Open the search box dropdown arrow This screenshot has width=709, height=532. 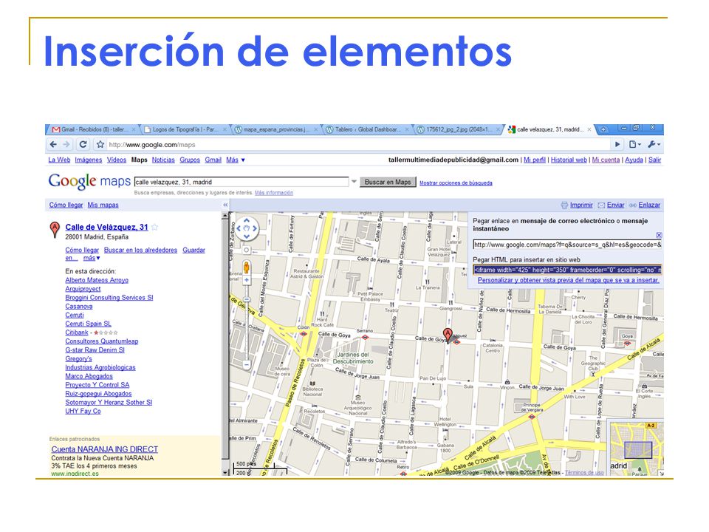(x=354, y=182)
